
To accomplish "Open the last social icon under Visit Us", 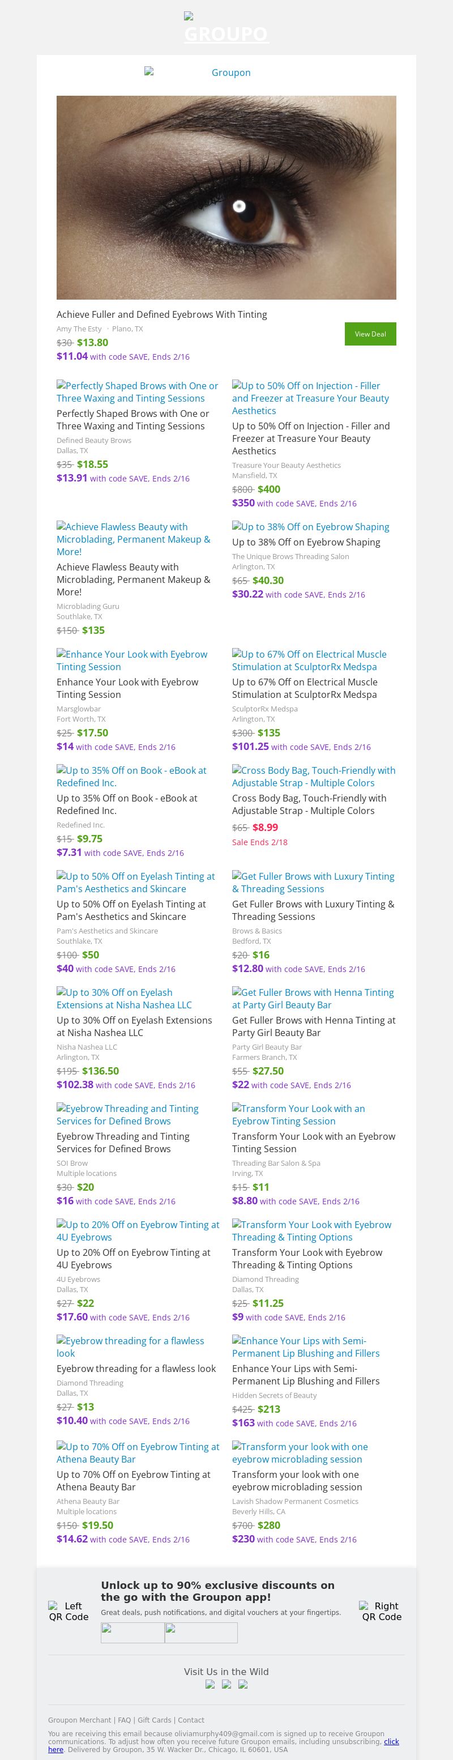I will click(x=242, y=1684).
